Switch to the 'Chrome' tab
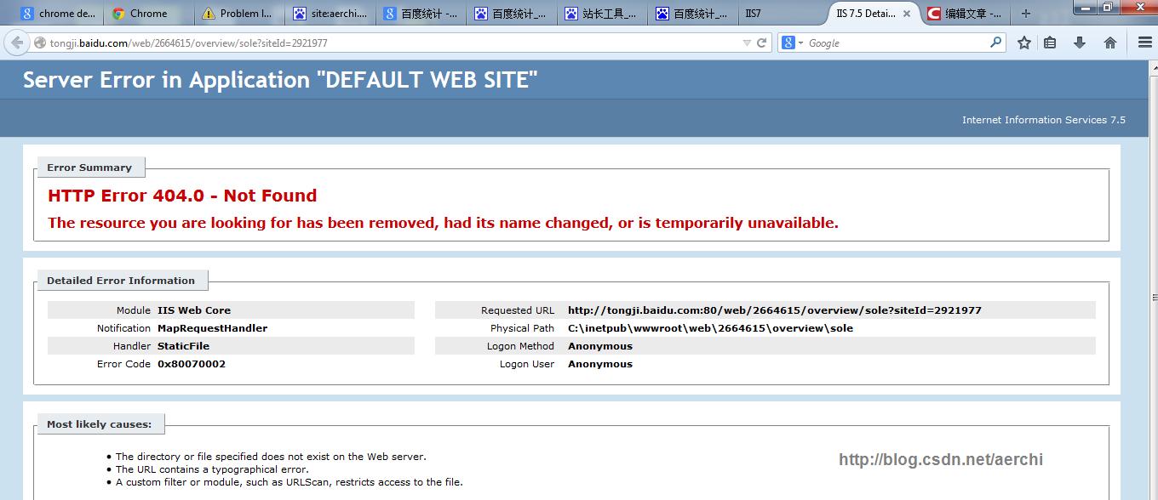This screenshot has height=500, width=1158. (148, 14)
